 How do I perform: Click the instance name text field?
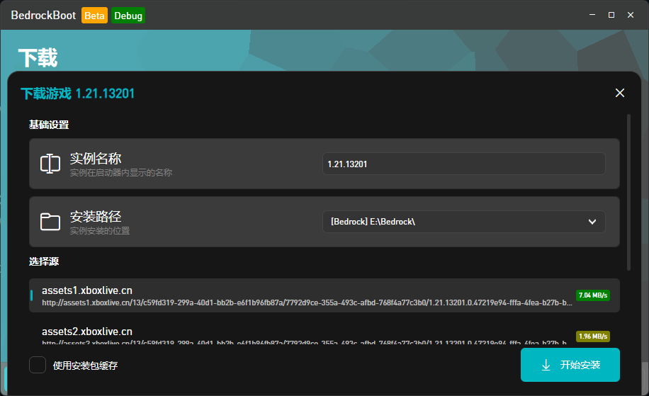point(463,164)
